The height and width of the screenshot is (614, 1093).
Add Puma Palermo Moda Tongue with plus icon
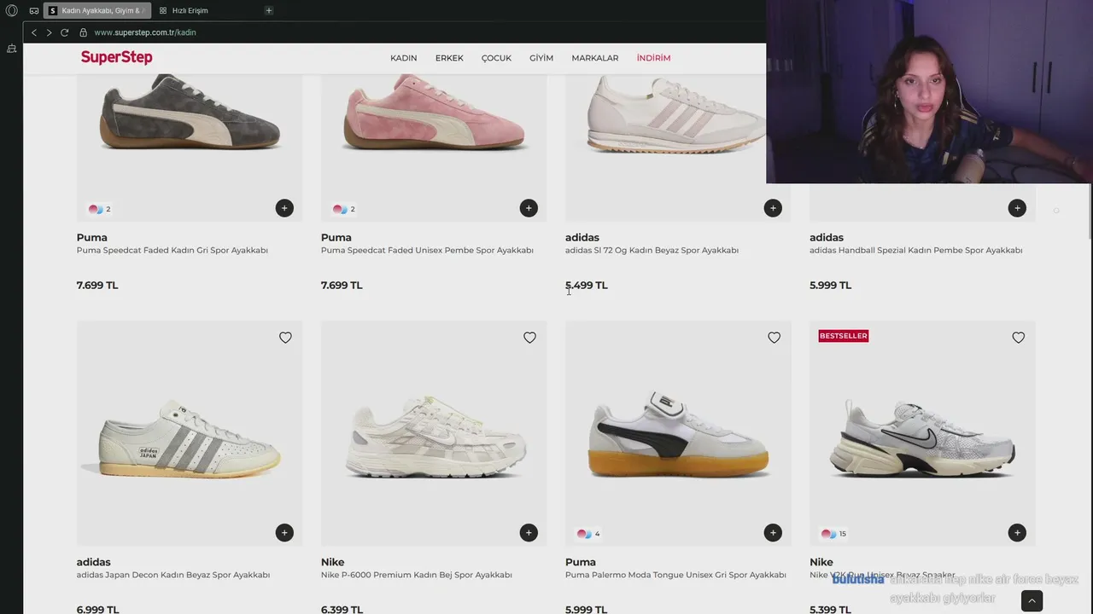773,533
